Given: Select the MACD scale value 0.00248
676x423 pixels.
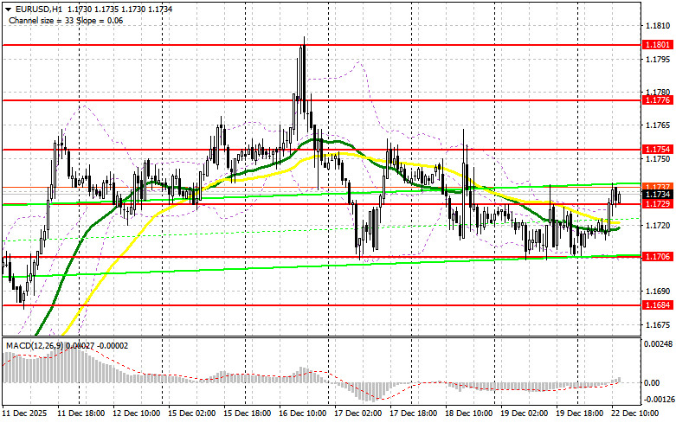Looking at the screenshot, I should tap(658, 343).
